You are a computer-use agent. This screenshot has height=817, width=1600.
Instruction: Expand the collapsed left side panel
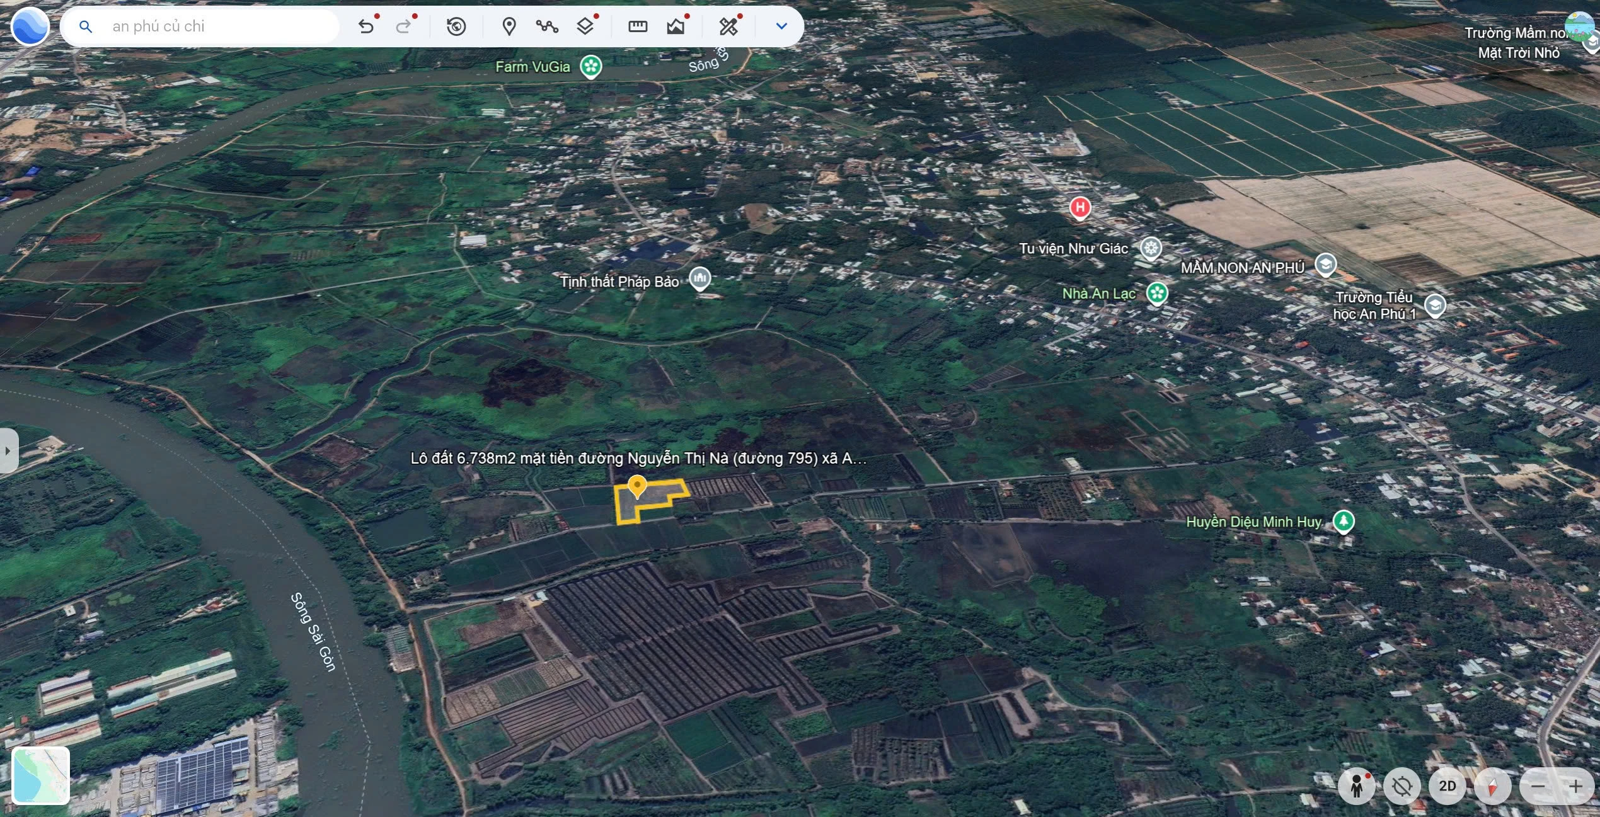coord(8,450)
